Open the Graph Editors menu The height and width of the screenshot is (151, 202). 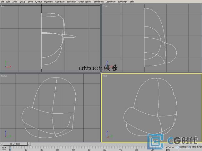point(85,2)
